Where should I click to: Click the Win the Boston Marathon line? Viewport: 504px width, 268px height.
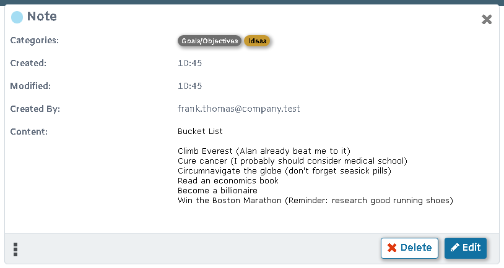coord(315,201)
